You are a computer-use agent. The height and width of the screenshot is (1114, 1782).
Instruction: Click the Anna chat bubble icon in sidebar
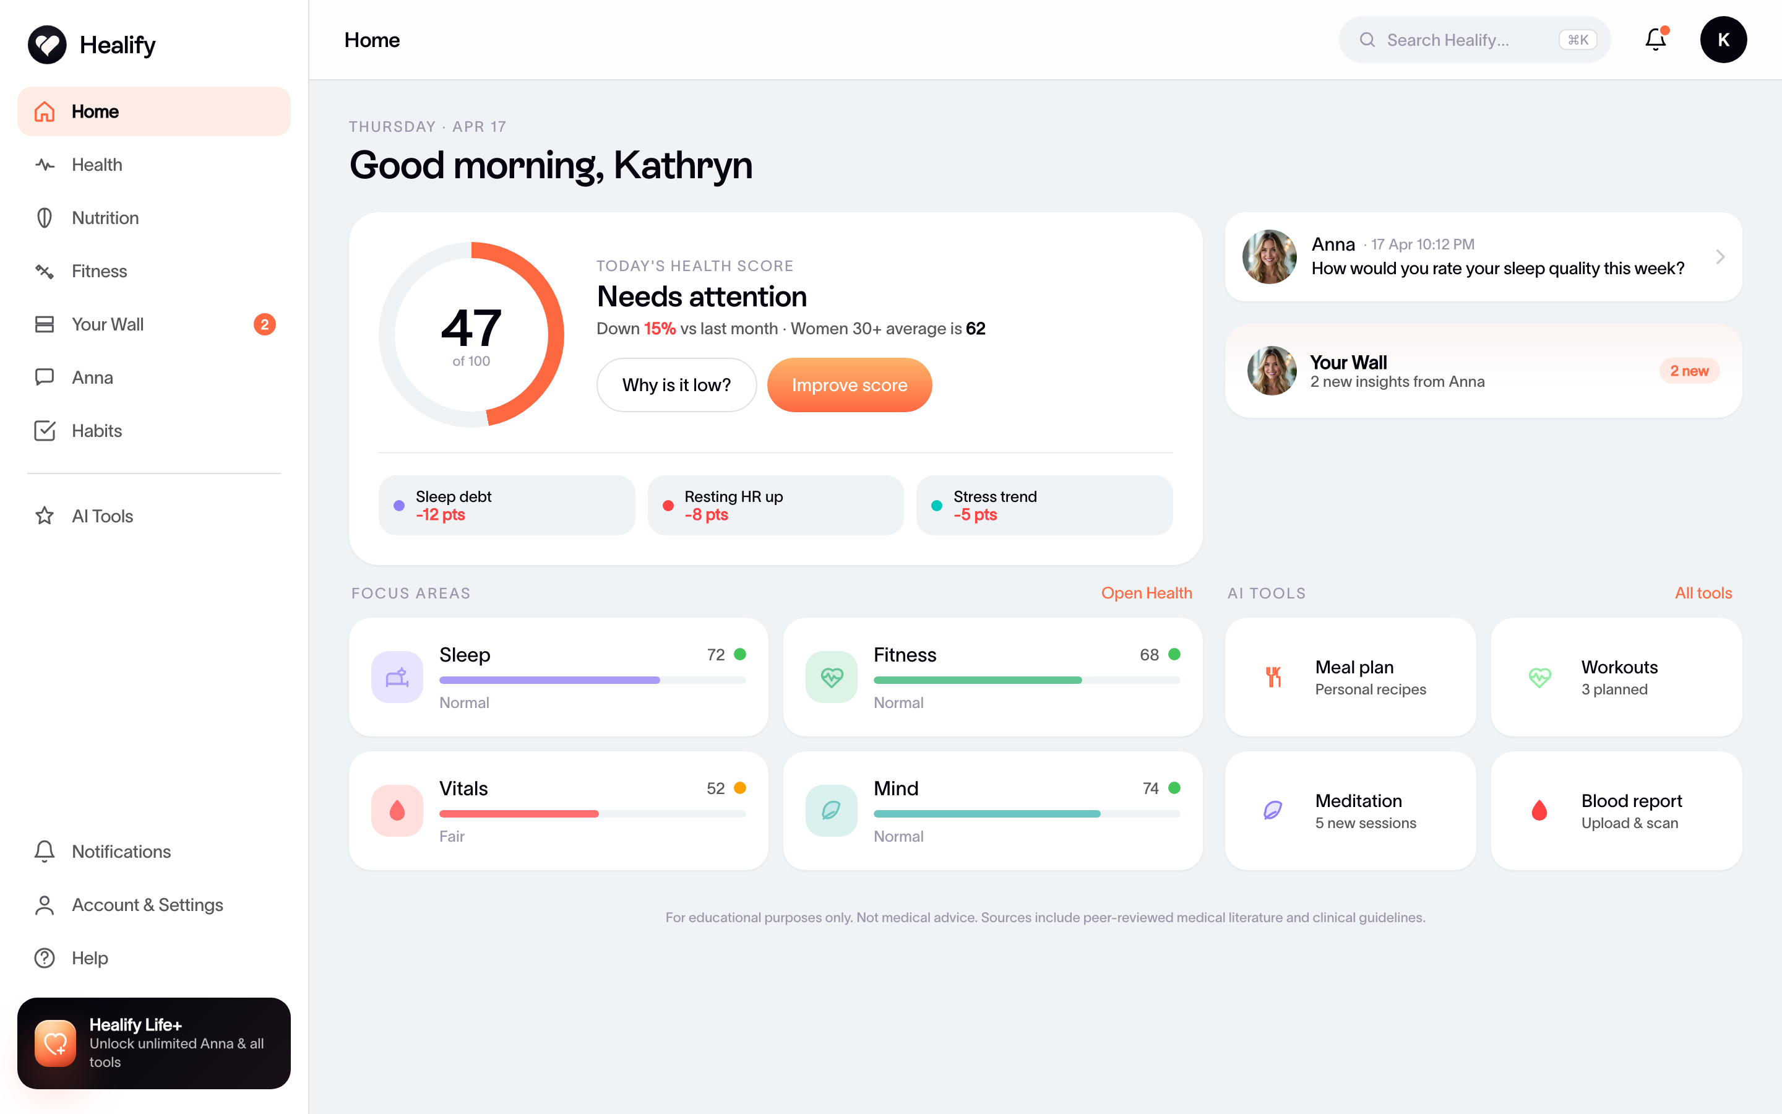[x=45, y=378]
